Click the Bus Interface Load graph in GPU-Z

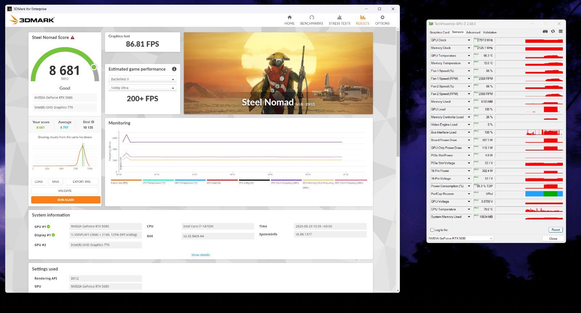point(529,132)
